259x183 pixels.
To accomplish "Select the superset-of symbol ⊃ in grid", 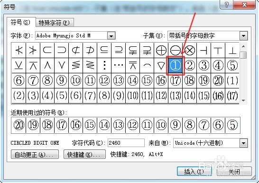I will 62,50.
